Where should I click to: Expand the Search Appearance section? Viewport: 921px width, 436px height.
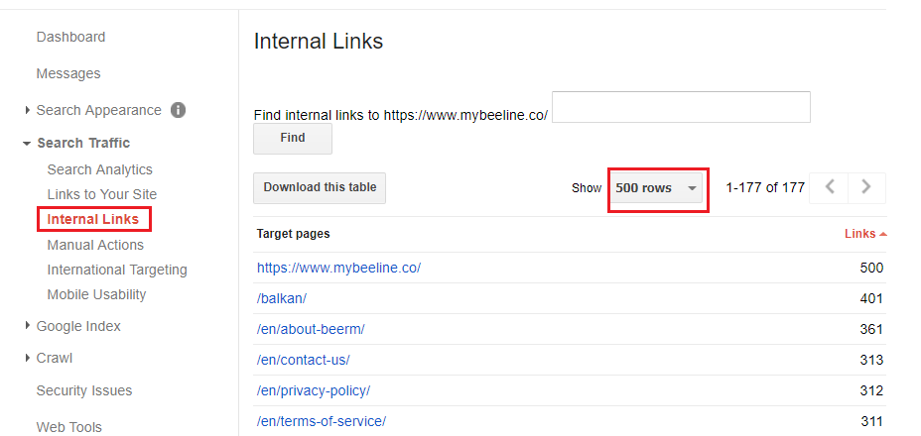tap(28, 111)
